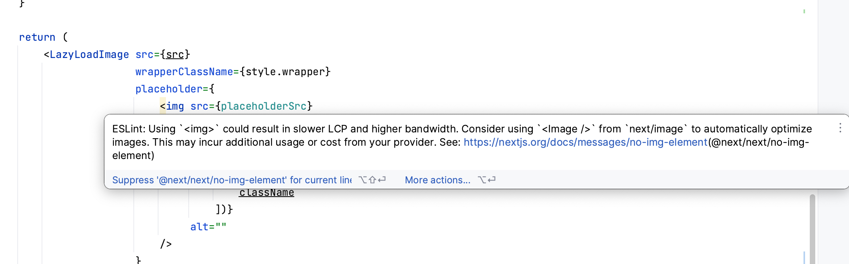Select the underlined src attribute in LazyLoadImage

[x=174, y=54]
